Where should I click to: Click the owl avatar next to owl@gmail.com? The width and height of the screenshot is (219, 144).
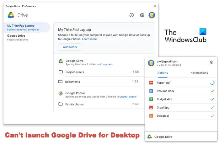pos(151,63)
